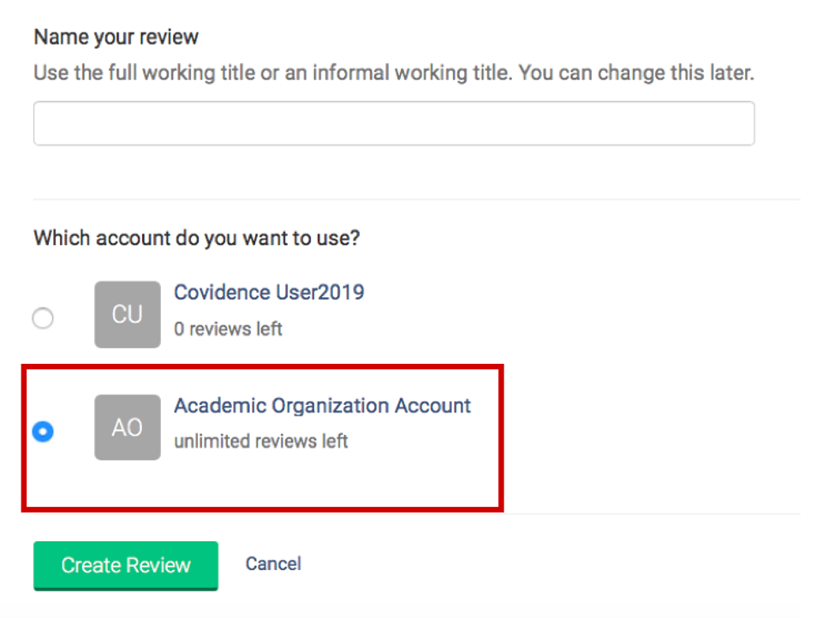The width and height of the screenshot is (834, 618).
Task: Click the Cancel link next to Create Review
Action: (x=273, y=564)
